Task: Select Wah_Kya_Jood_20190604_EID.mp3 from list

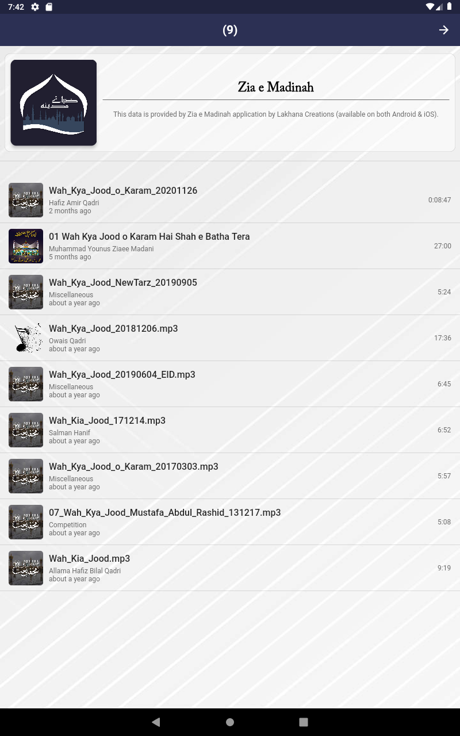Action: tap(230, 384)
